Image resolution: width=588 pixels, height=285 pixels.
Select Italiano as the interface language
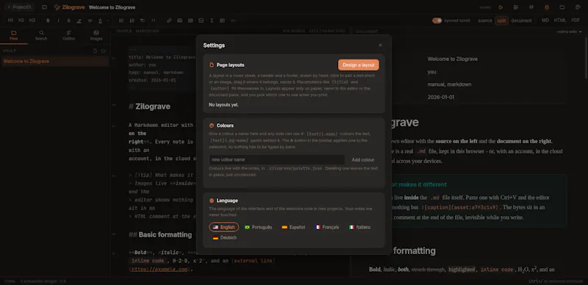click(359, 227)
